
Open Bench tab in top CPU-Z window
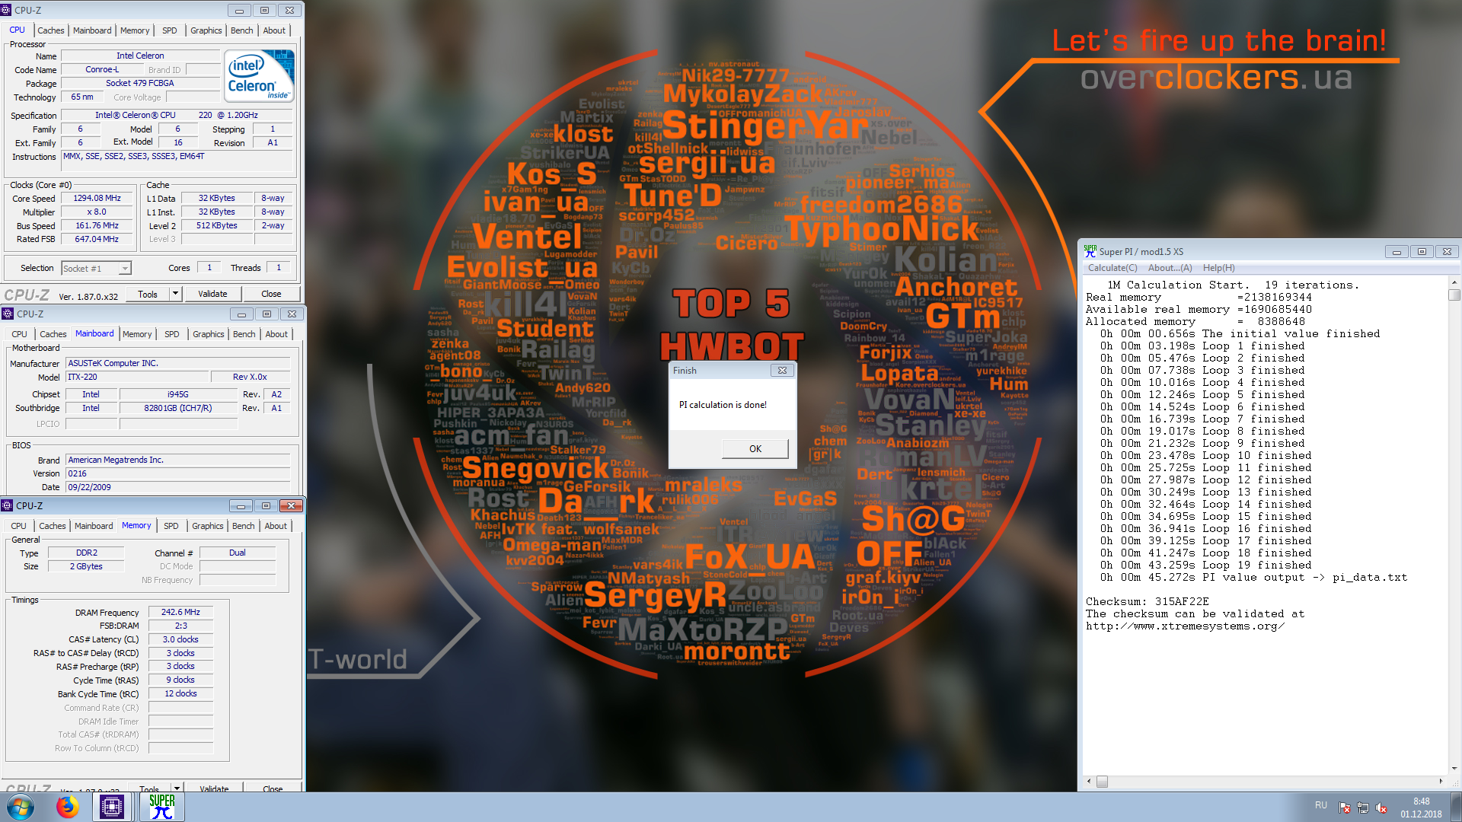[x=242, y=30]
